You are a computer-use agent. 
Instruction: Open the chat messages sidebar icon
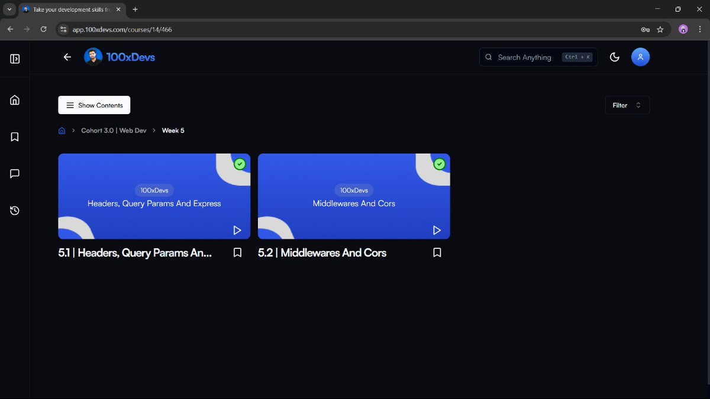point(15,174)
